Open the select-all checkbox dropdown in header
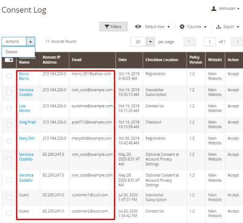Viewport: 243px width, 223px height. pos(11,60)
